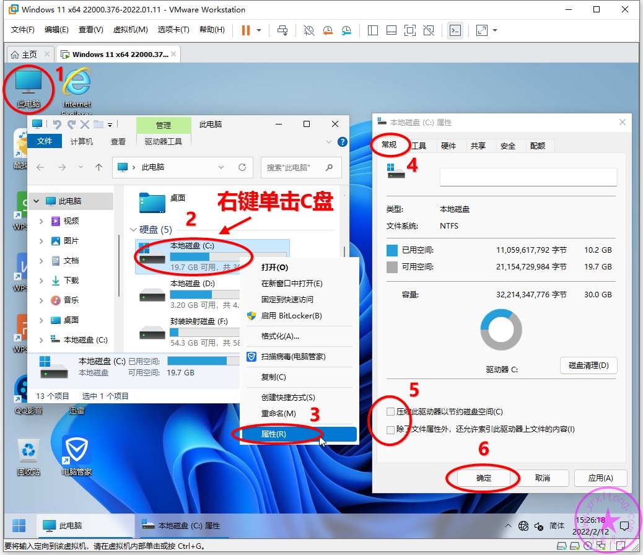Click the take snapshot icon
Screen dimensions: 643x555
click(308, 30)
